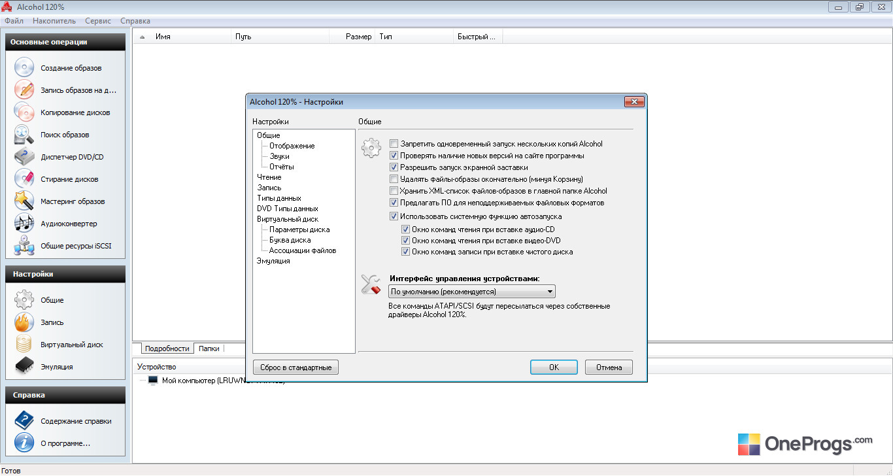Open the Интерфейс управления устройствами dropdown
Viewport: 893px width, 476px height.
pyautogui.click(x=471, y=292)
